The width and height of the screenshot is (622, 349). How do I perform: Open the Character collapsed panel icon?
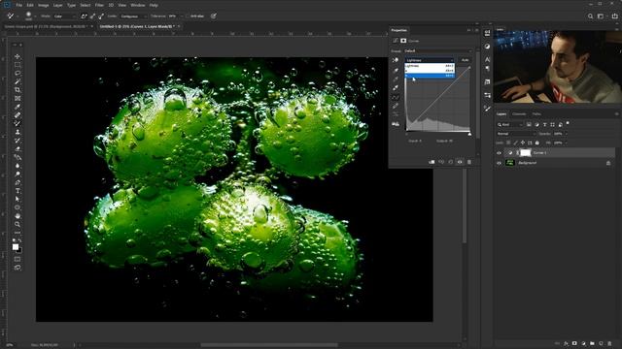(487, 59)
